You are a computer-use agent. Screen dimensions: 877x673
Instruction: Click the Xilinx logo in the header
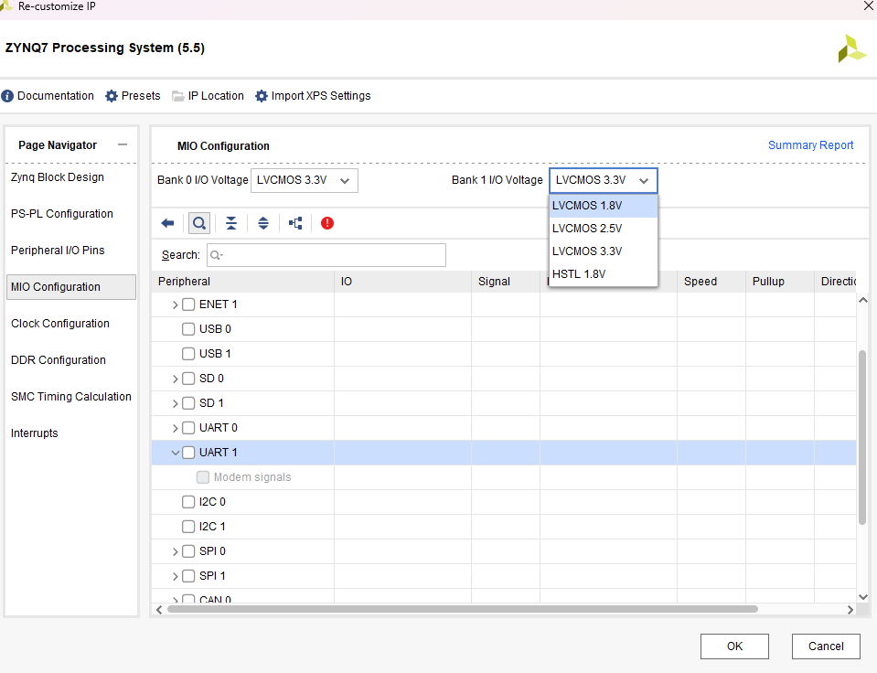851,48
